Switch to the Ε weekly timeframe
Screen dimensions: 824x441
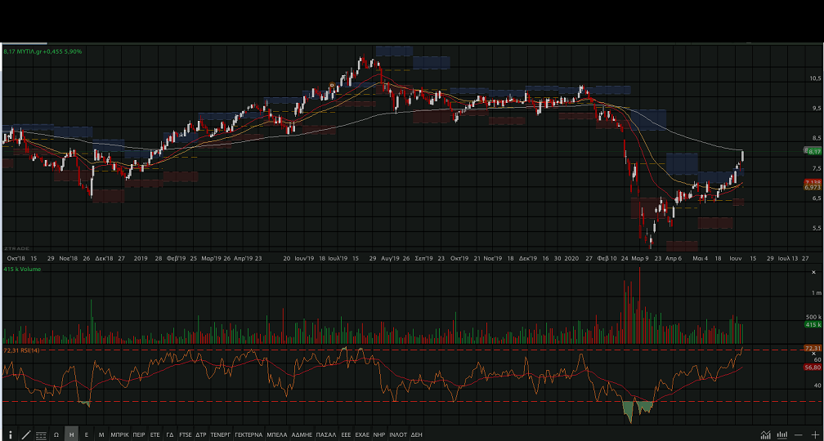87,435
